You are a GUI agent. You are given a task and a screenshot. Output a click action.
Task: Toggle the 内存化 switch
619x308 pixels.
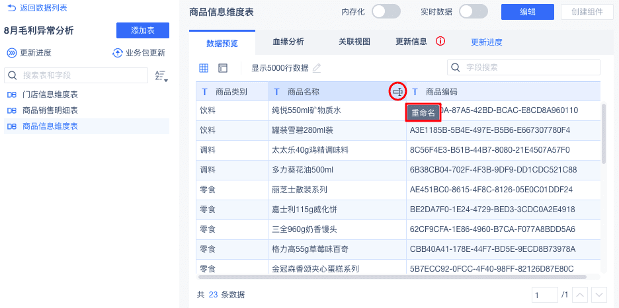tap(386, 12)
